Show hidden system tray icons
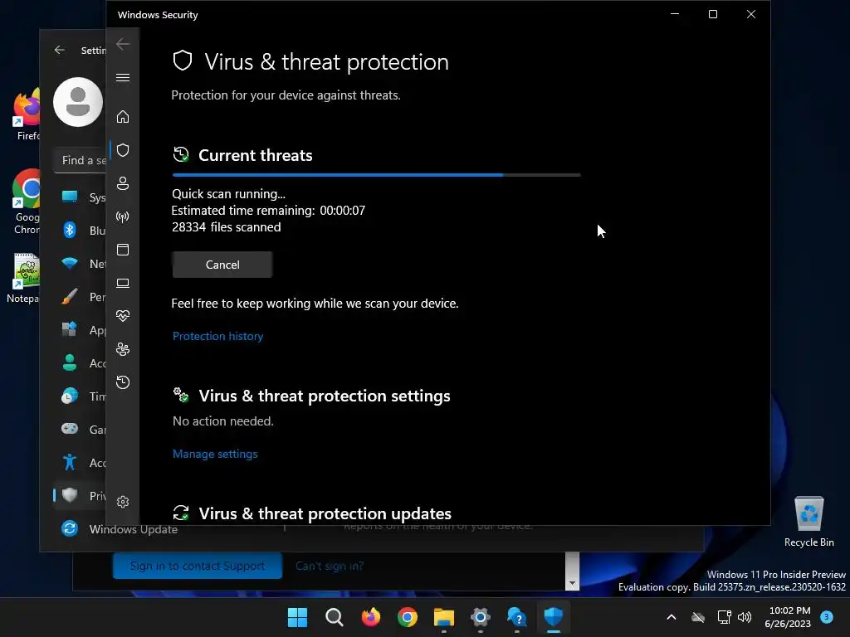Viewport: 850px width, 637px height. point(671,617)
